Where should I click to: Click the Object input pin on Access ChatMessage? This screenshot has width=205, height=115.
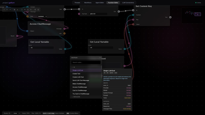(27, 31)
